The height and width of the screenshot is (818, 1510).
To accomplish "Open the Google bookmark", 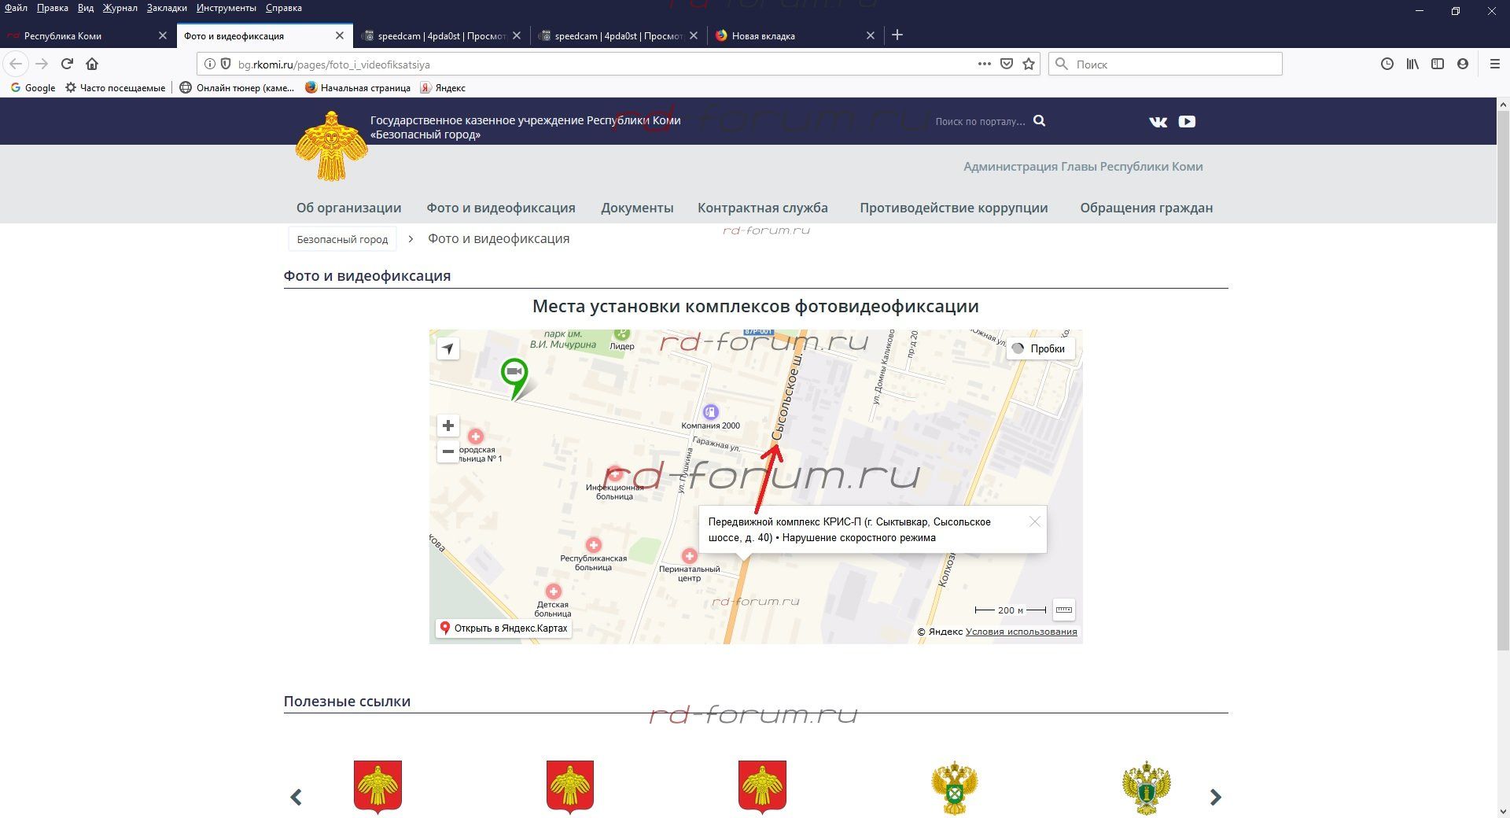I will coord(33,87).
